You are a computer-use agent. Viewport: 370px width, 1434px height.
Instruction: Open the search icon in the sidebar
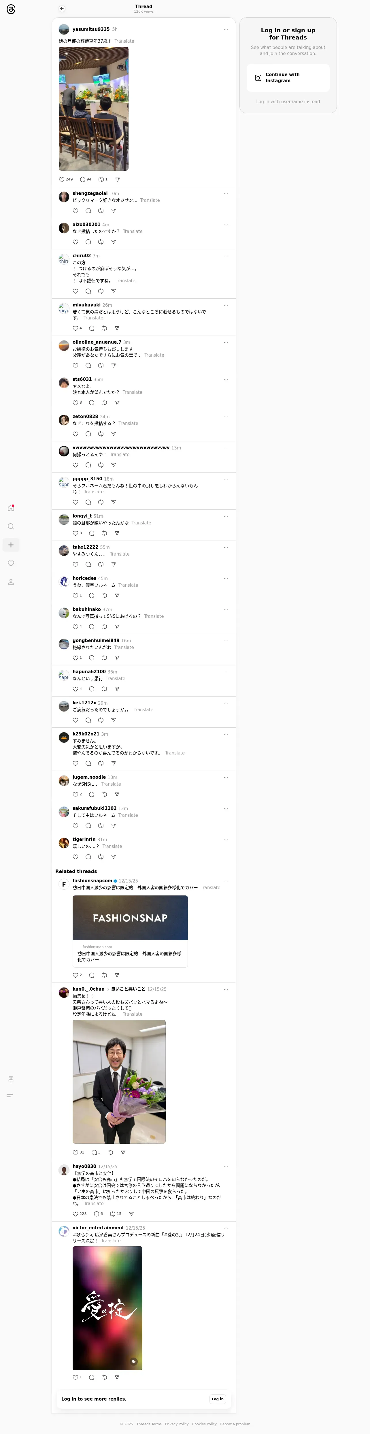pos(11,526)
